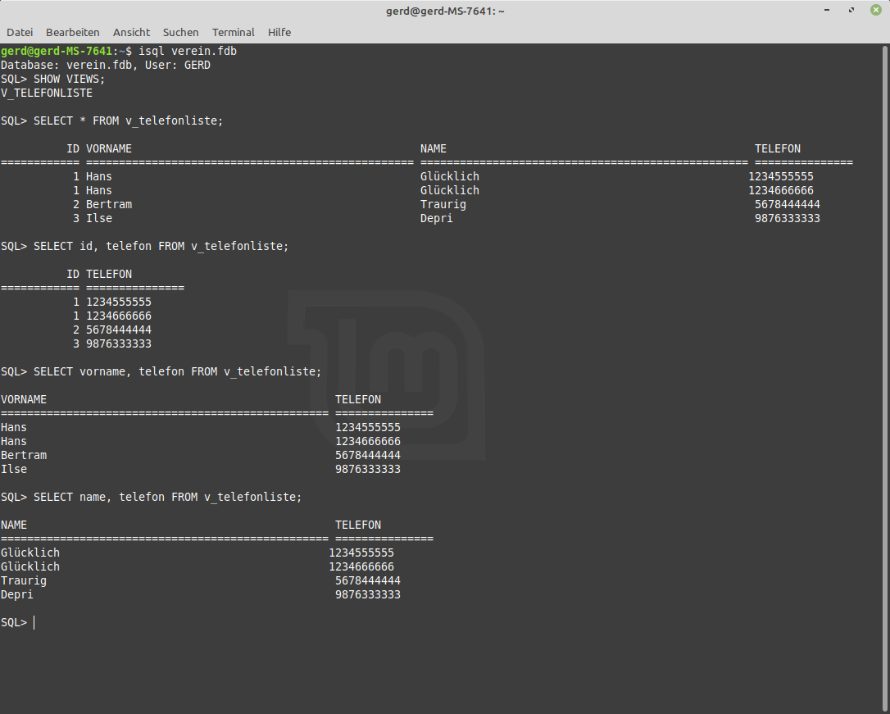
Task: Click the 'isql verein.fdb' command text
Action: (188, 51)
